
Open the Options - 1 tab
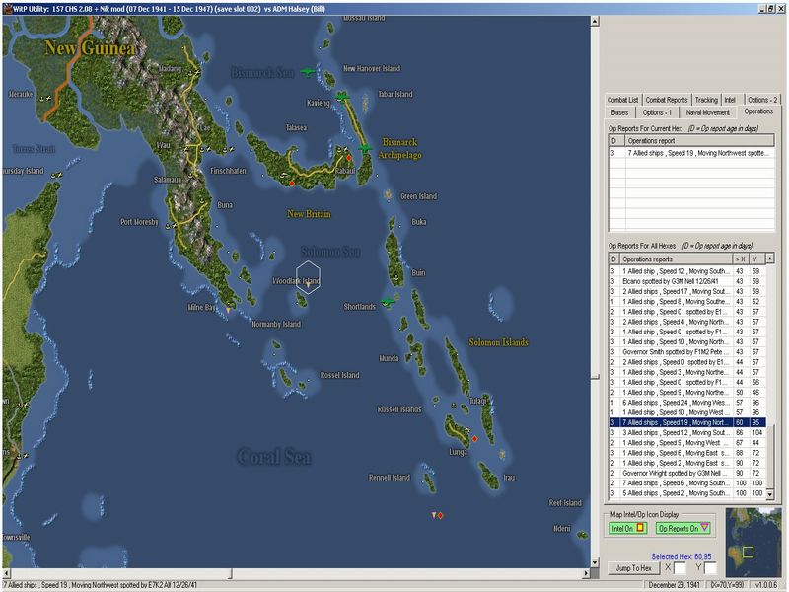657,112
